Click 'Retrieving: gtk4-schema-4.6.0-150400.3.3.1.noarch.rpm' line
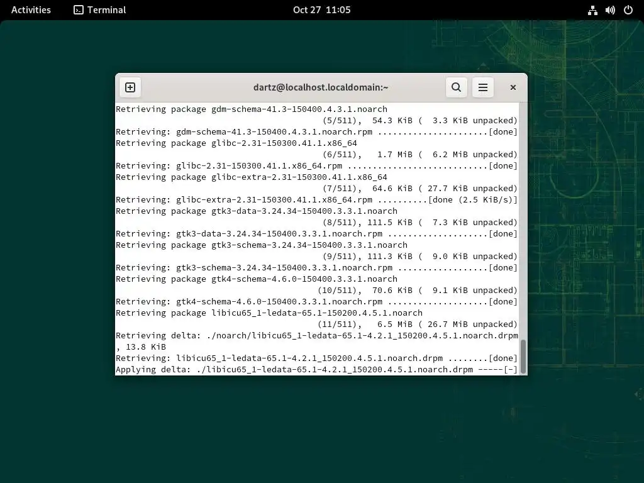The height and width of the screenshot is (483, 644). (x=317, y=302)
